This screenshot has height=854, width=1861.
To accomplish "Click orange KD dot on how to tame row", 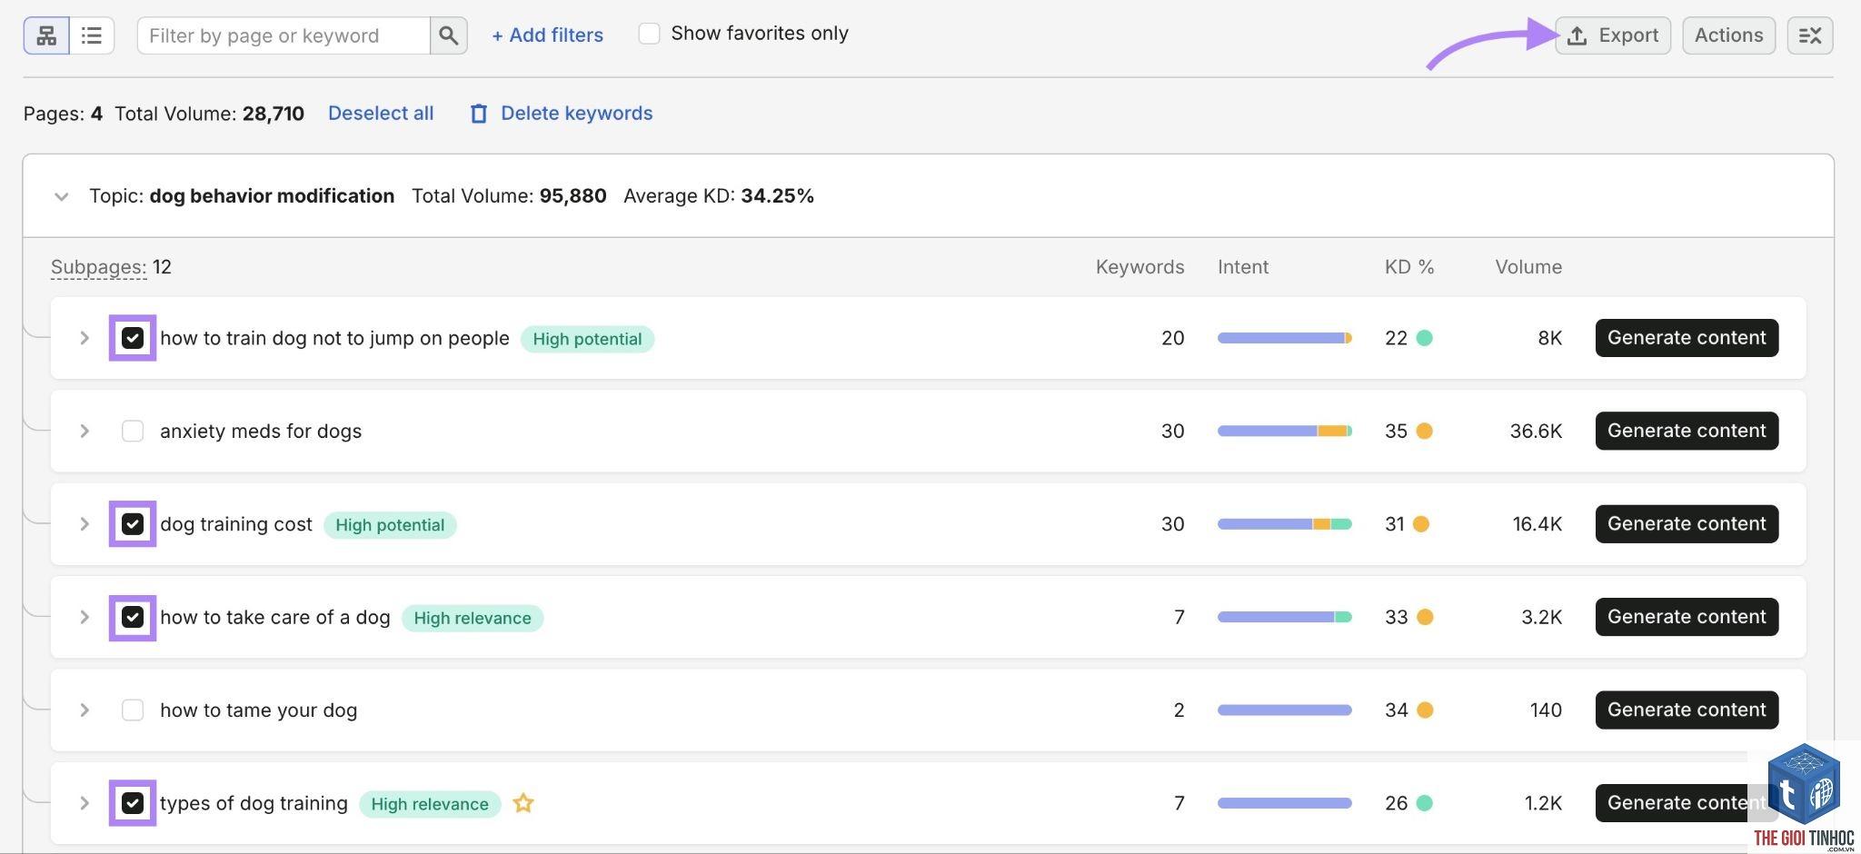I will [x=1424, y=710].
